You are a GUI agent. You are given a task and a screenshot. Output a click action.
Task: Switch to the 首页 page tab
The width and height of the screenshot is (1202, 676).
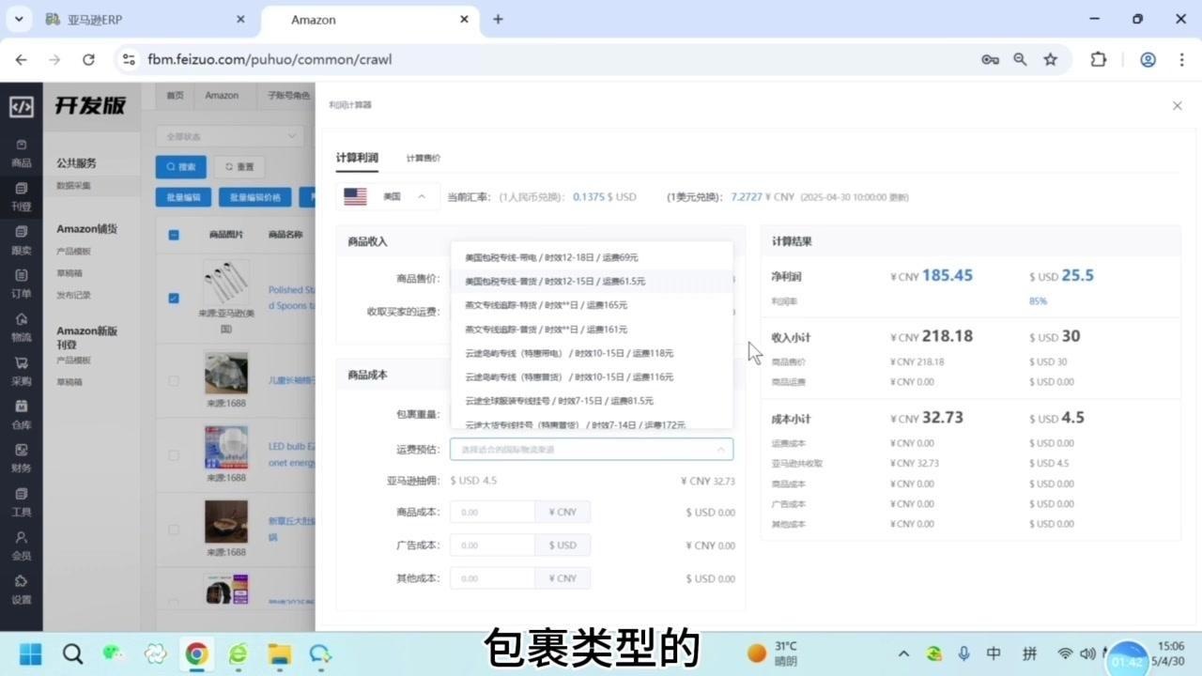coord(175,95)
